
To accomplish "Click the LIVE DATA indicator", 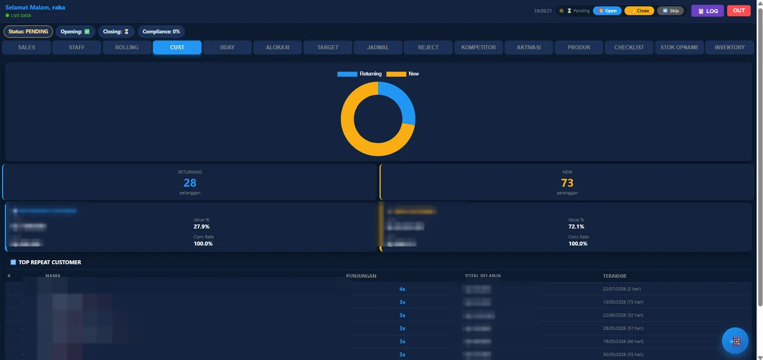I will pyautogui.click(x=18, y=15).
